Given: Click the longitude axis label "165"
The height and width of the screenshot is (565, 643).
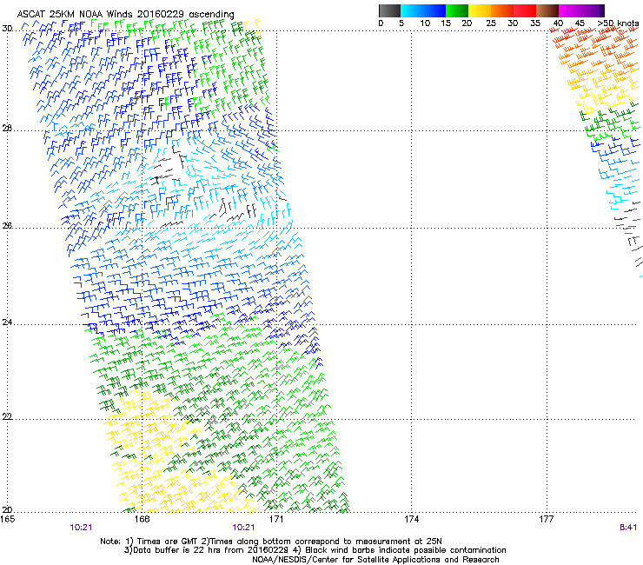Looking at the screenshot, I should point(7,519).
